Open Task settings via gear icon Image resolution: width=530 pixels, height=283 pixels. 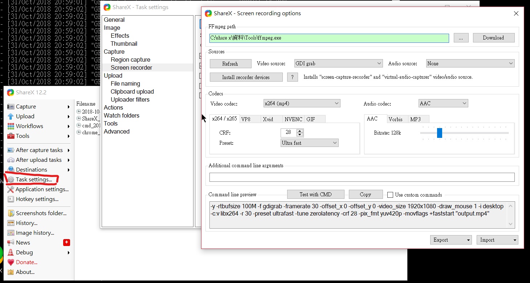click(11, 180)
